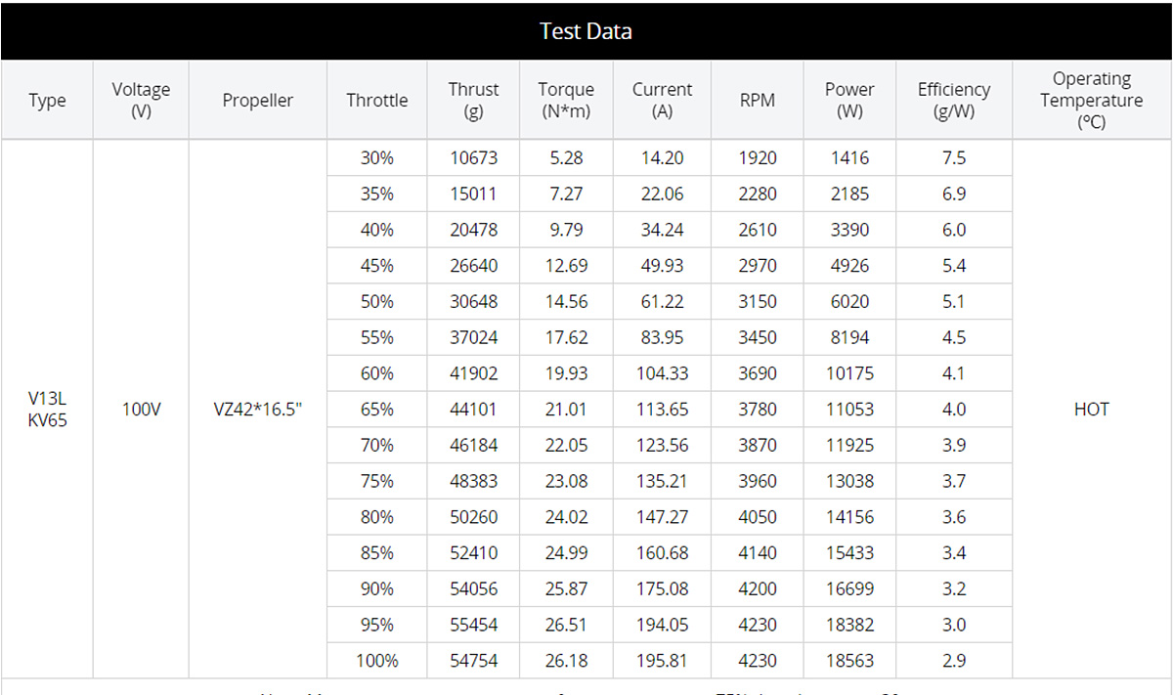Viewport: 1173px width, 695px height.
Task: Select the 65% throttle cell
Action: tap(376, 410)
